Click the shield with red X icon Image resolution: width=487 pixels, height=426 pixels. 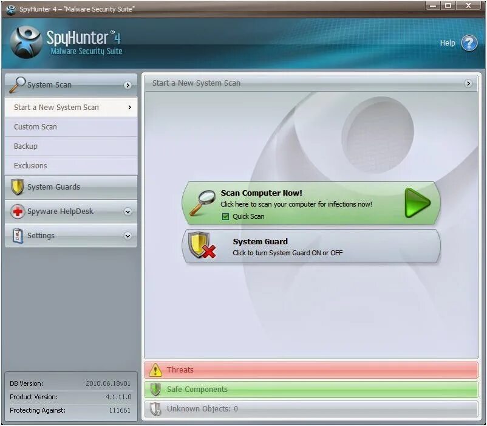[x=202, y=245]
